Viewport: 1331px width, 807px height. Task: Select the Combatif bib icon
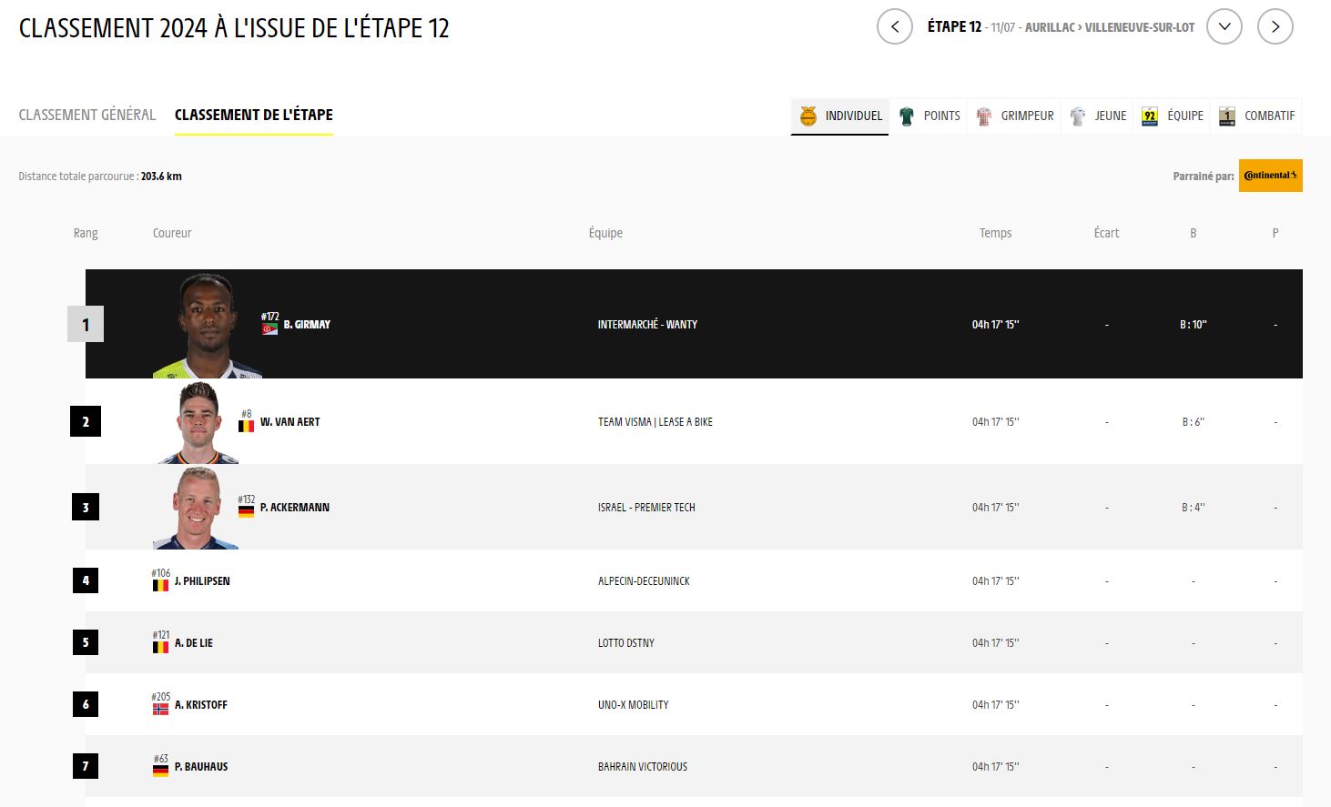pos(1227,116)
